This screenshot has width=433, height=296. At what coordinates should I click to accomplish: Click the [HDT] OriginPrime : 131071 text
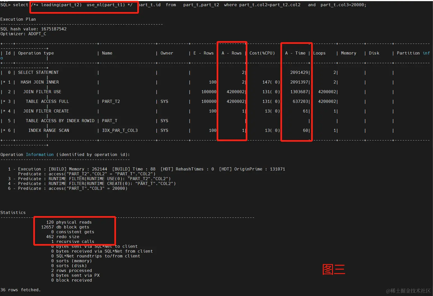click(x=252, y=169)
